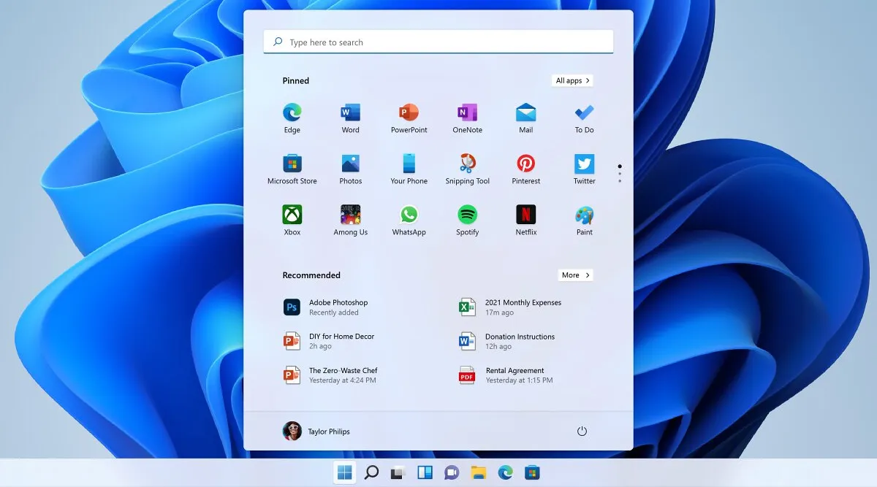Open Microsoft Store on the taskbar
The image size is (877, 487).
tap(533, 472)
